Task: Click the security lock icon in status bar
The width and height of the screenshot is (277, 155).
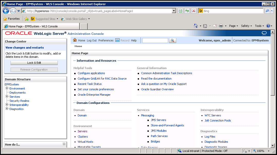Action: tap(245, 151)
